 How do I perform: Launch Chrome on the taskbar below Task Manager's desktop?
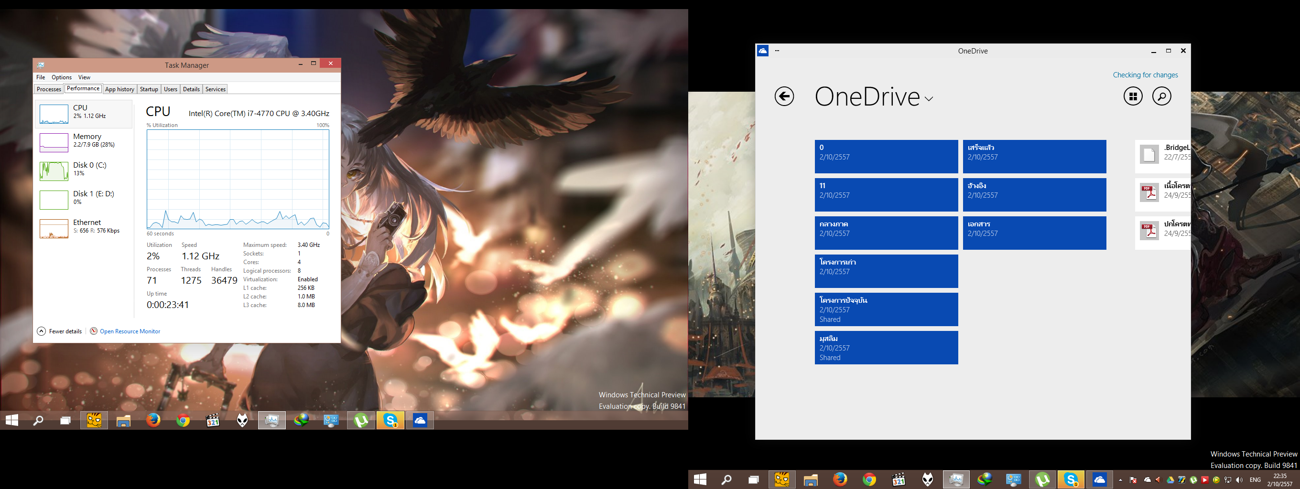183,420
